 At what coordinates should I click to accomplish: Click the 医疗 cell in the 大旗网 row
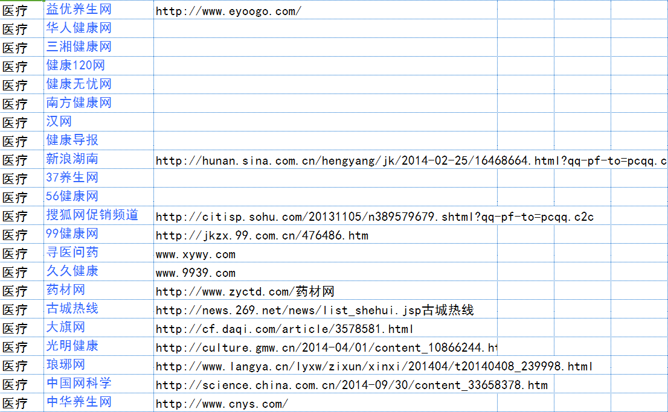pos(22,328)
